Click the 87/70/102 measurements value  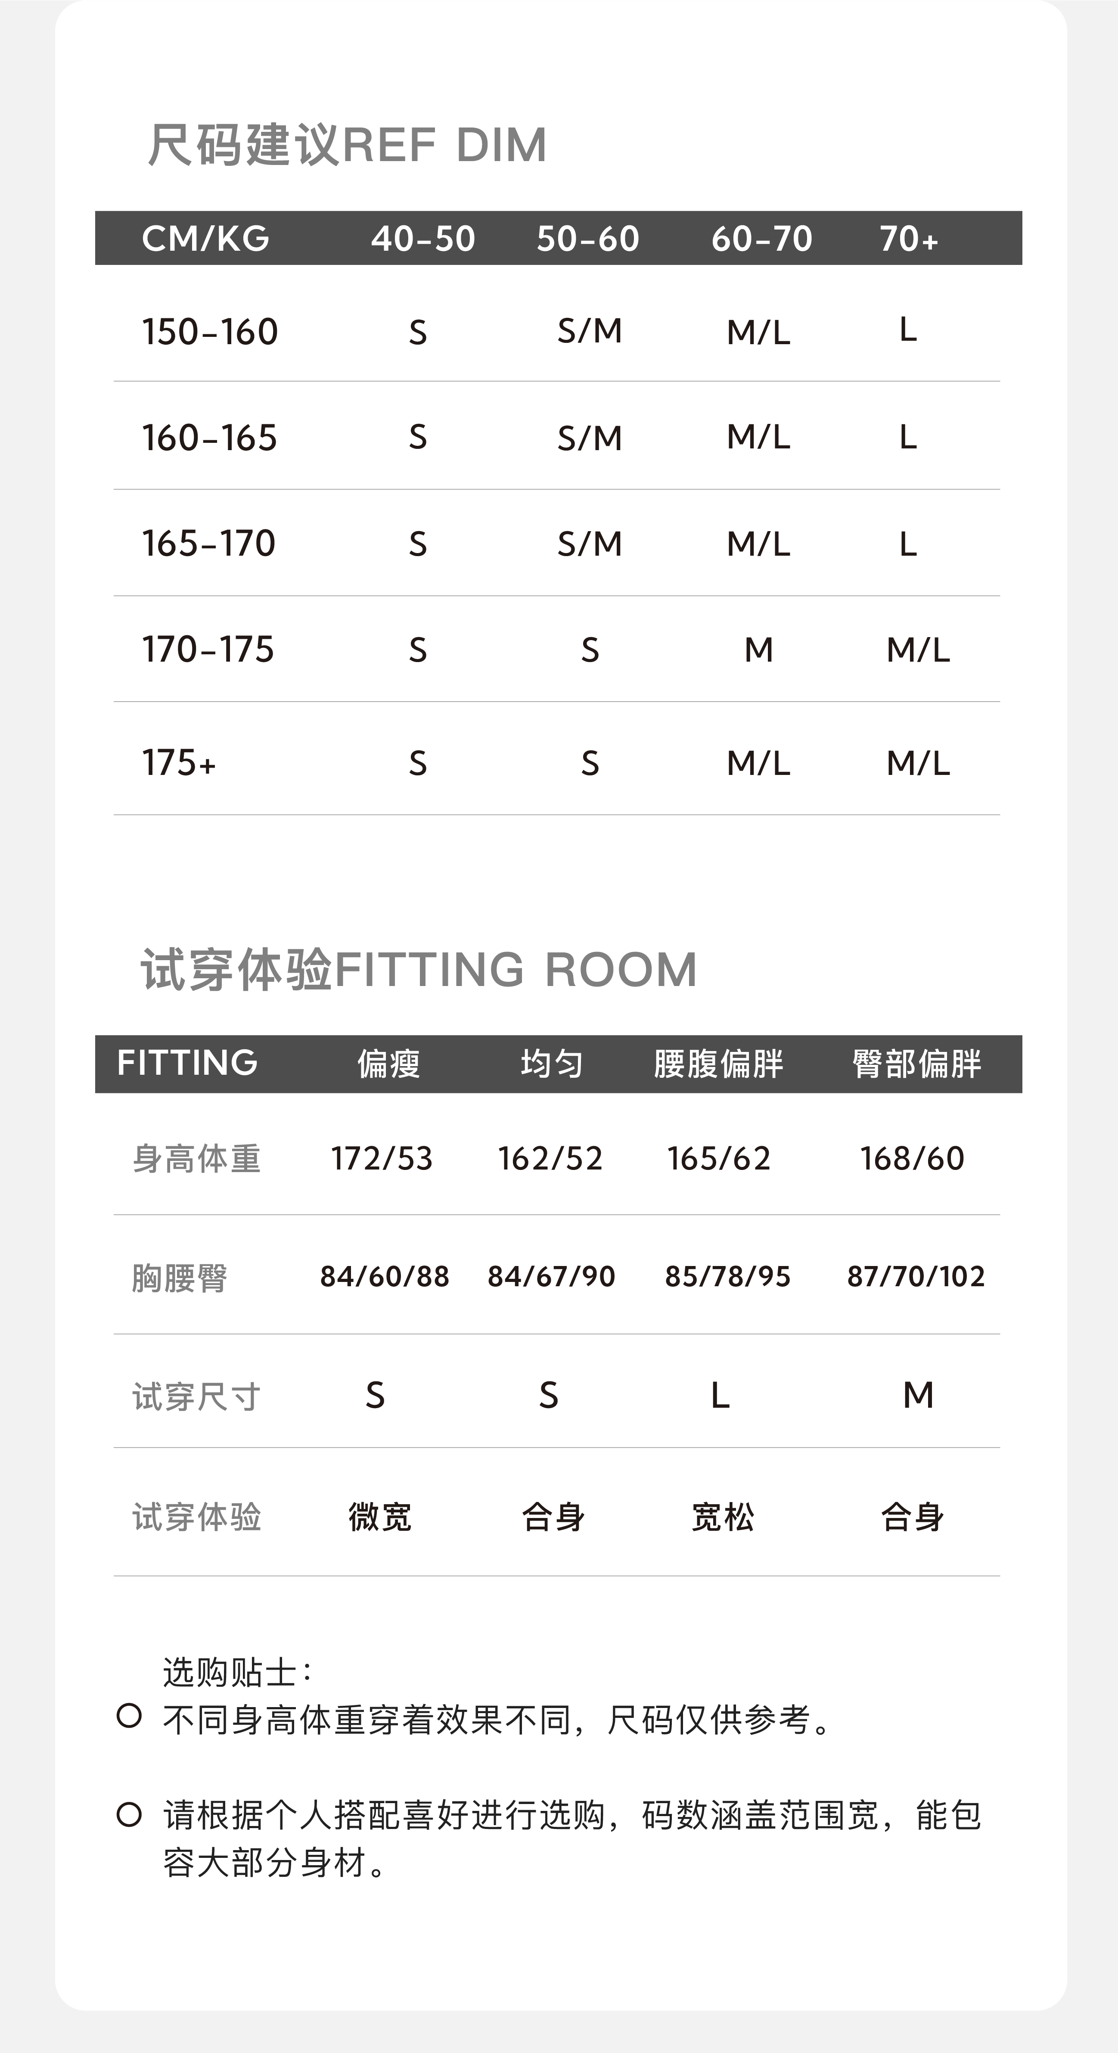(916, 1277)
